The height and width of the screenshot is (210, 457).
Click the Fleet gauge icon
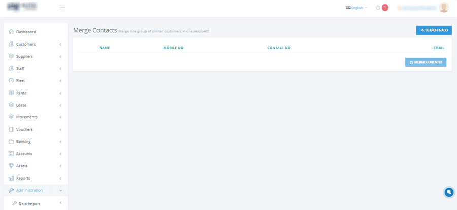click(x=11, y=80)
